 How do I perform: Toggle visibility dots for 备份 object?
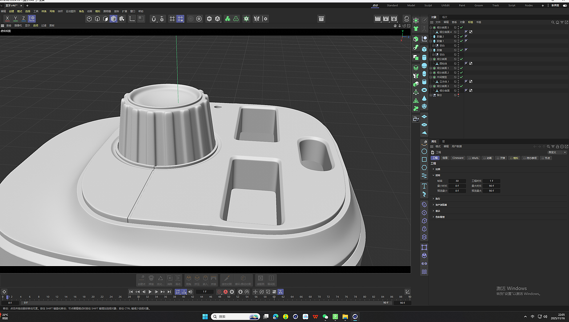pos(458,95)
